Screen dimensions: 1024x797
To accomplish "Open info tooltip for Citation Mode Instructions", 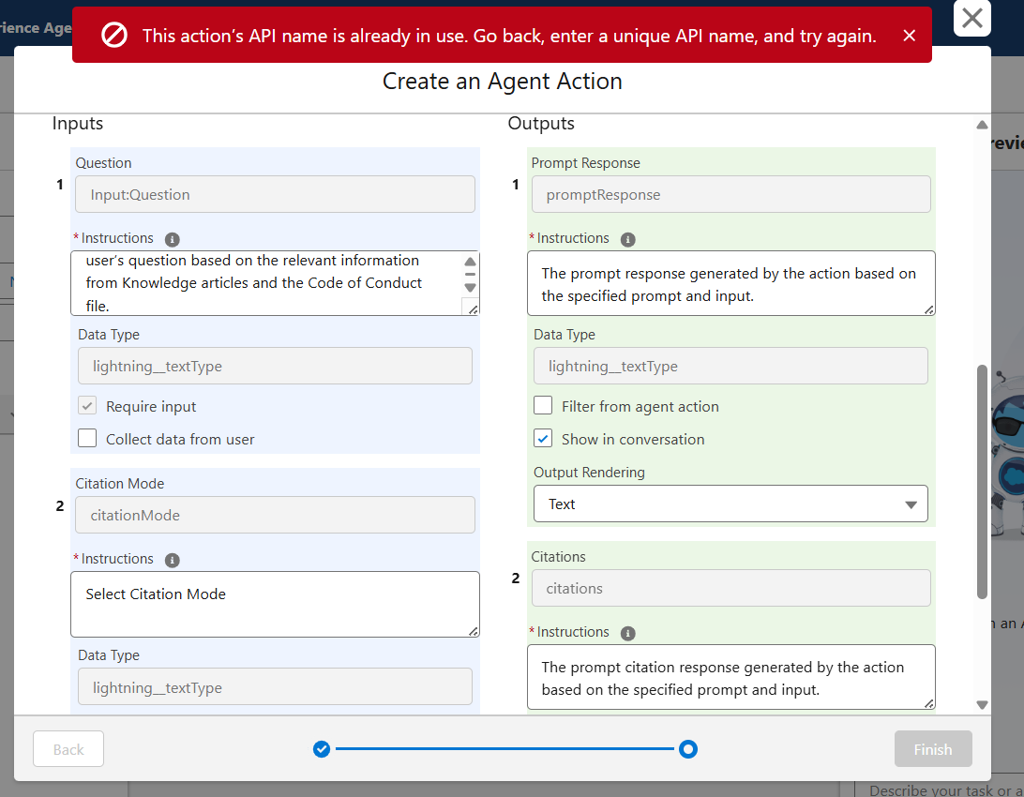I will (x=172, y=560).
